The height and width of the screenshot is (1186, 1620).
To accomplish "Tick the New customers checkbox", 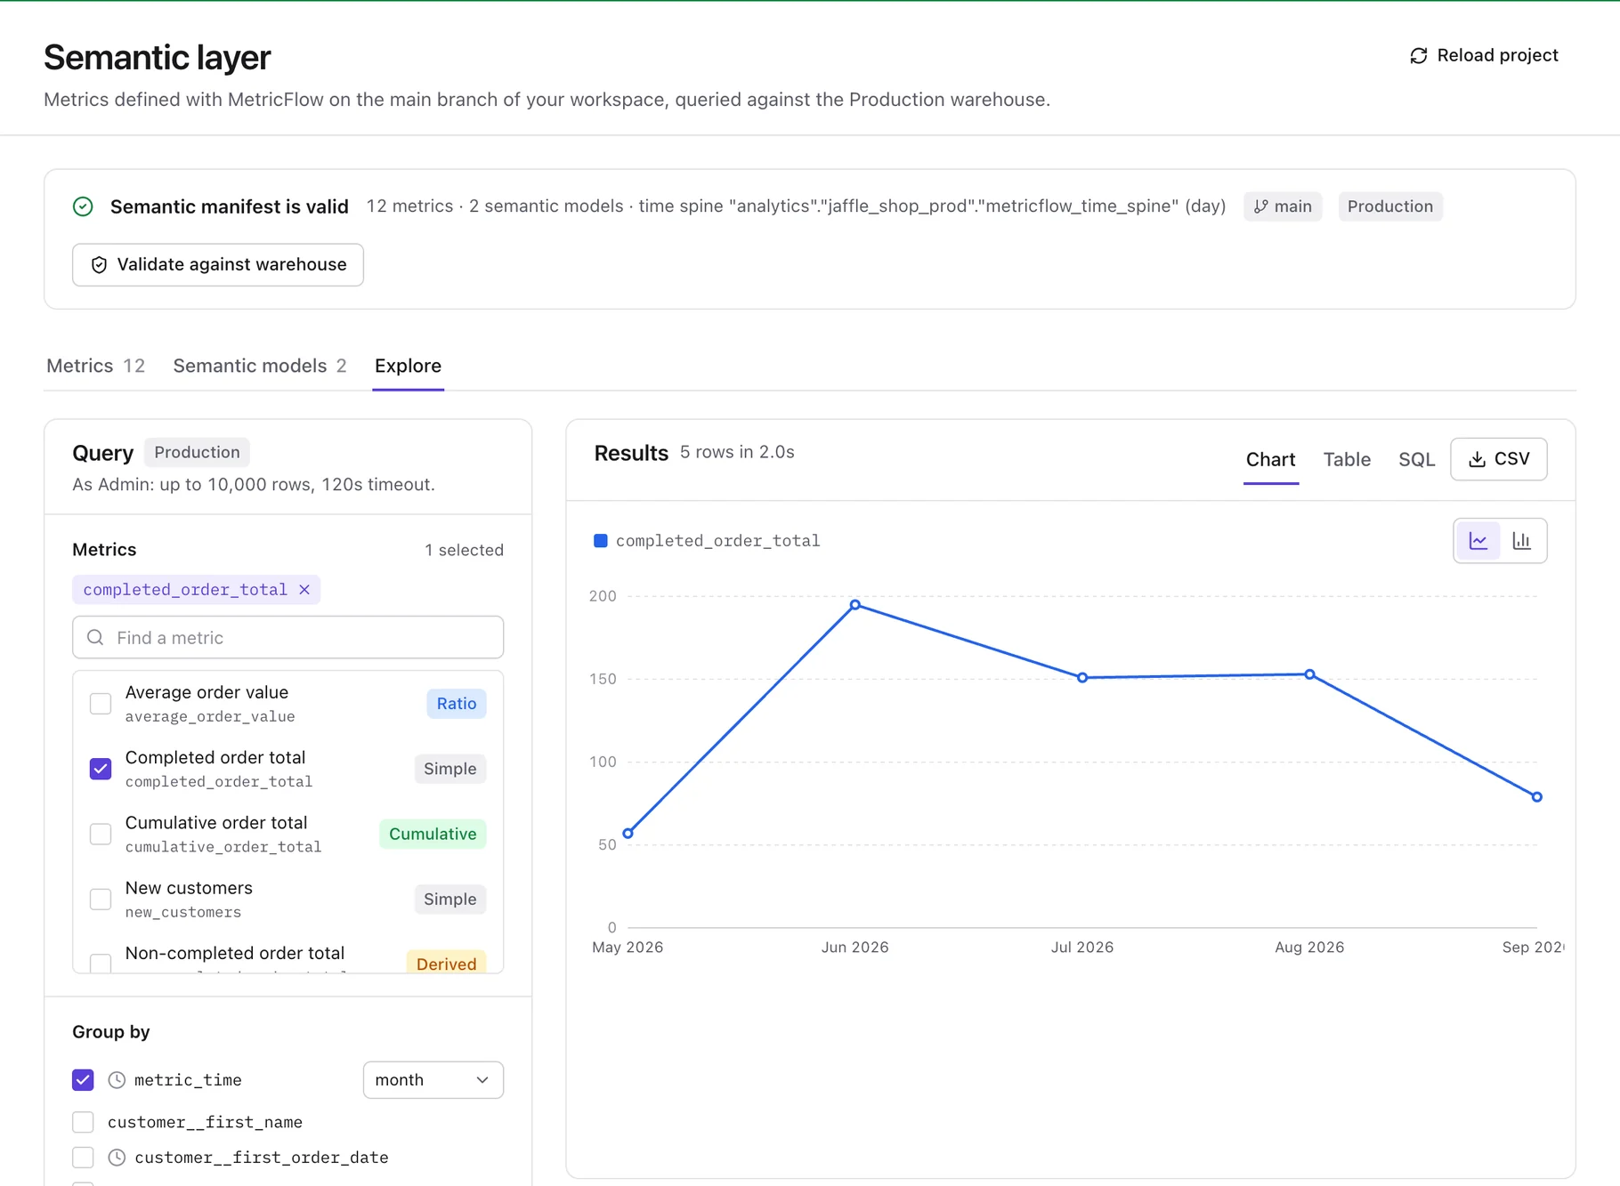I will (101, 900).
